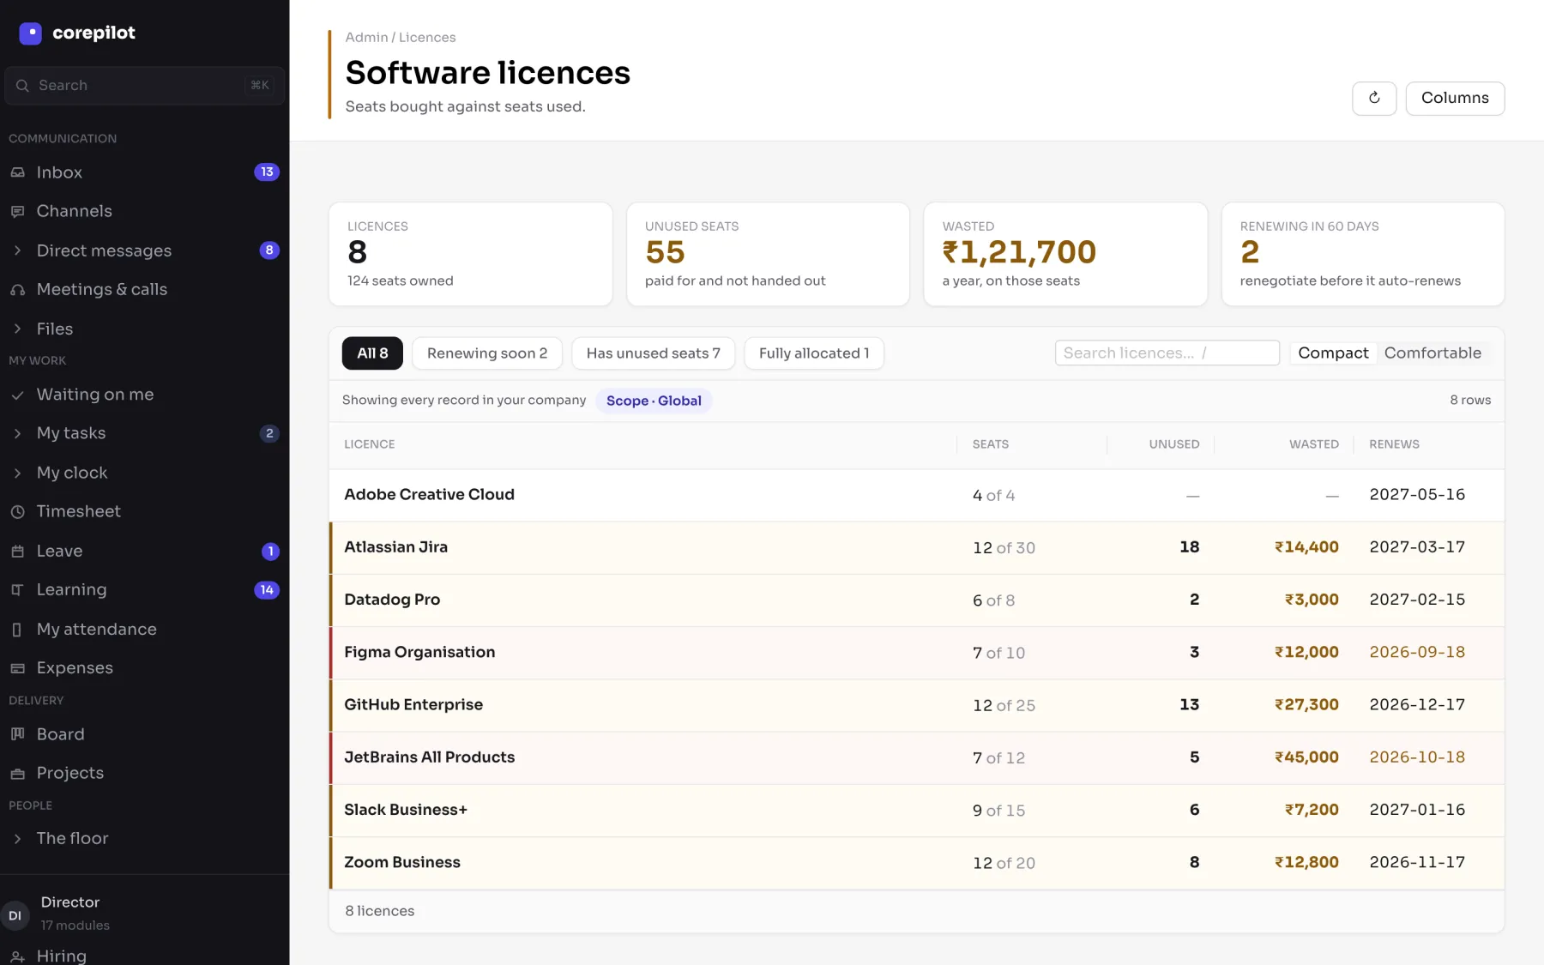
Task: Select Compact density view
Action: click(x=1333, y=353)
